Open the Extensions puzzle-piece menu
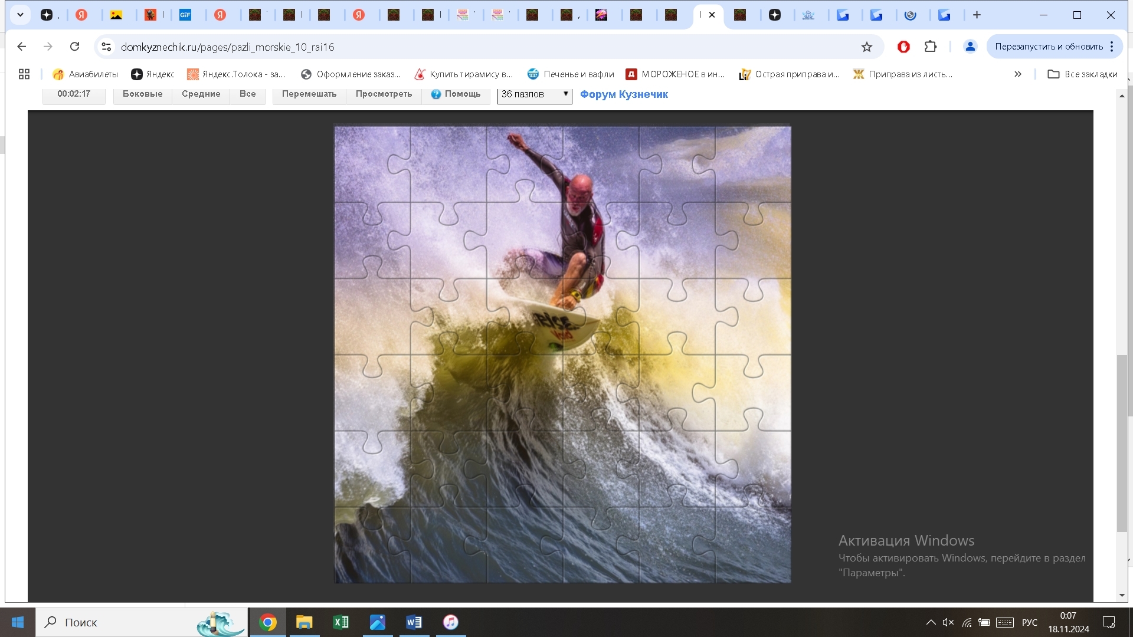 click(931, 47)
